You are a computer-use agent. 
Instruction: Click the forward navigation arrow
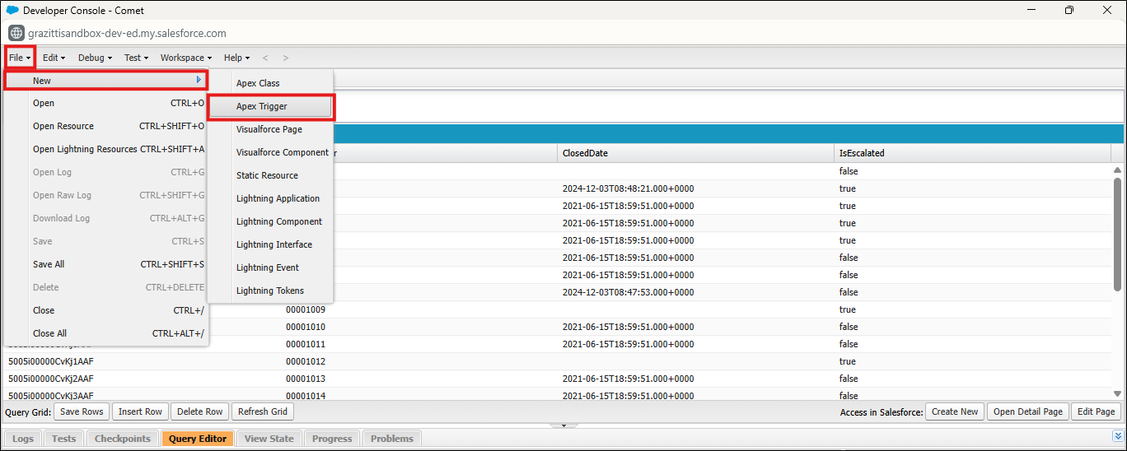pyautogui.click(x=286, y=58)
